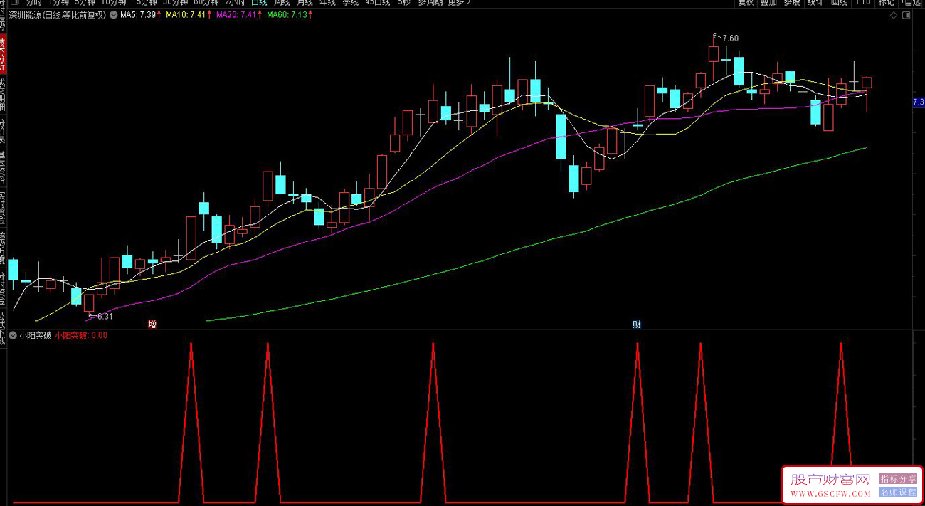
Task: Click the 6.31 low price annotation
Action: pos(104,316)
